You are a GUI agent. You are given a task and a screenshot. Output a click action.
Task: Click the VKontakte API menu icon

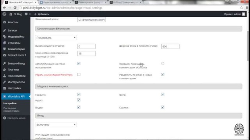point(4,96)
